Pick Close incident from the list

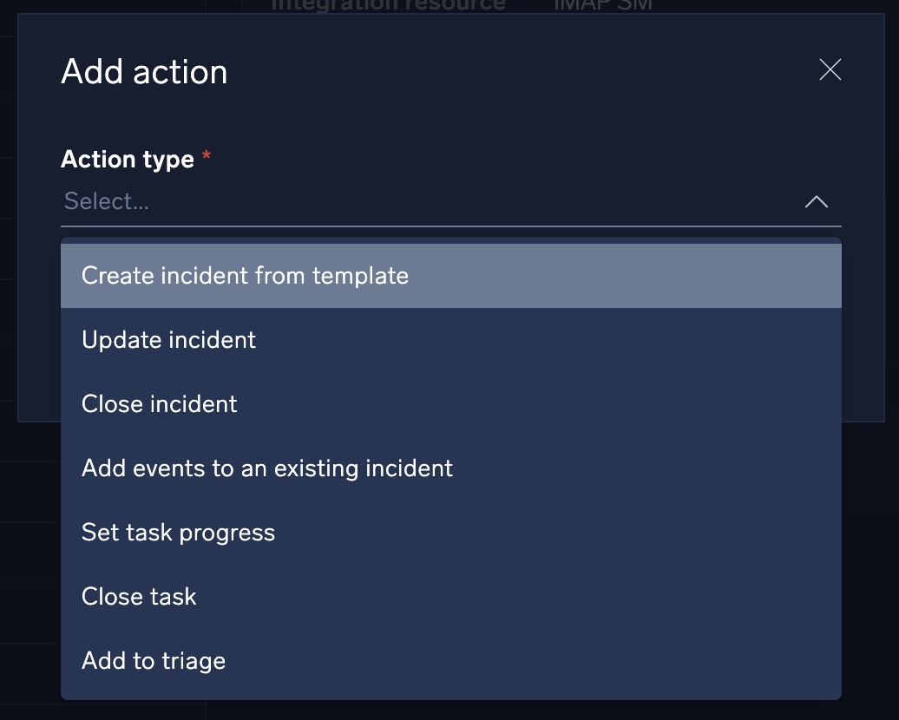[x=160, y=404]
